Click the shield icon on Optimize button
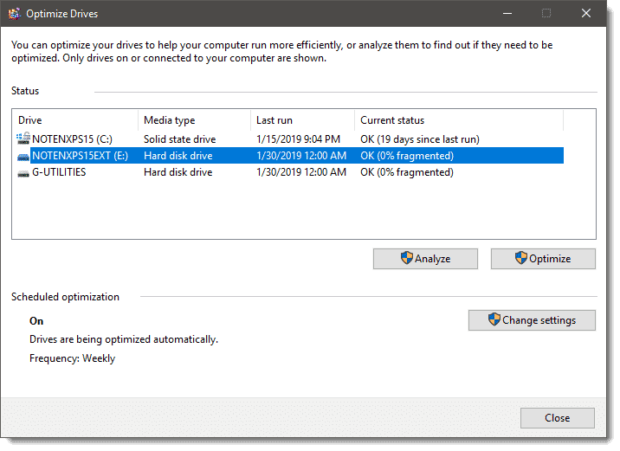 pos(520,258)
